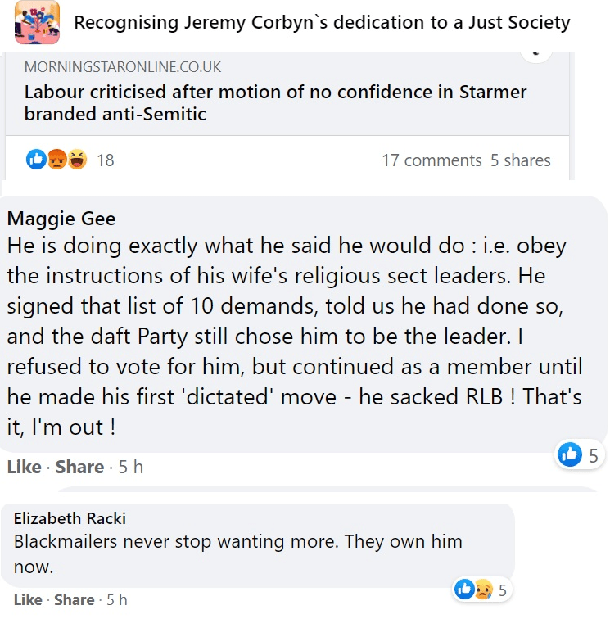The image size is (610, 637).
Task: Click the 5 h timestamp on Maggie's comment
Action: click(x=131, y=467)
